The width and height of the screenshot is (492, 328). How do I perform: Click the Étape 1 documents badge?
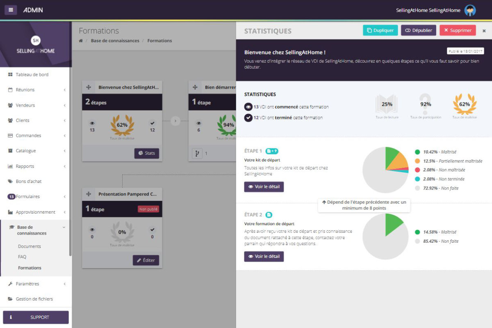tap(272, 151)
